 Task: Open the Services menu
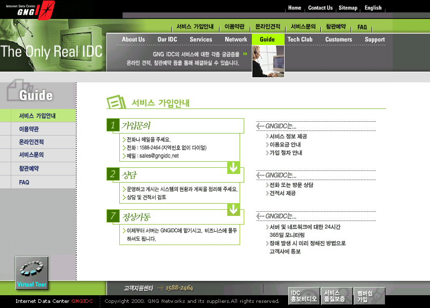pos(201,39)
